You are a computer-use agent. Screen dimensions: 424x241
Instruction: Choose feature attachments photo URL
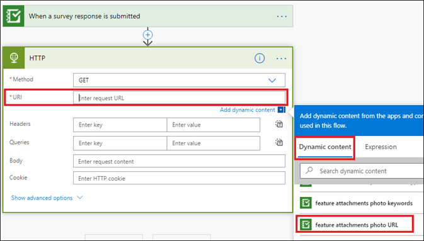[x=357, y=225]
